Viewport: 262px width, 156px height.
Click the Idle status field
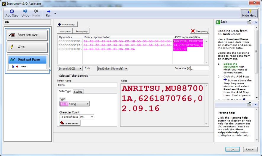27,22
